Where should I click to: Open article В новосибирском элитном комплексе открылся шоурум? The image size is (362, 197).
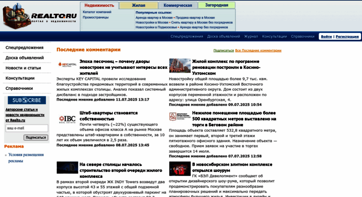(232, 167)
